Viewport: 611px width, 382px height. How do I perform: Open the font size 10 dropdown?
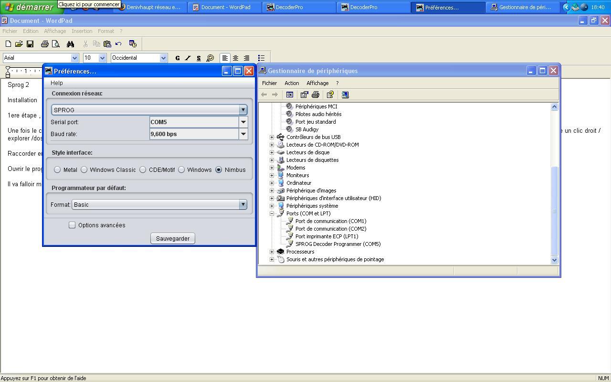coord(102,58)
